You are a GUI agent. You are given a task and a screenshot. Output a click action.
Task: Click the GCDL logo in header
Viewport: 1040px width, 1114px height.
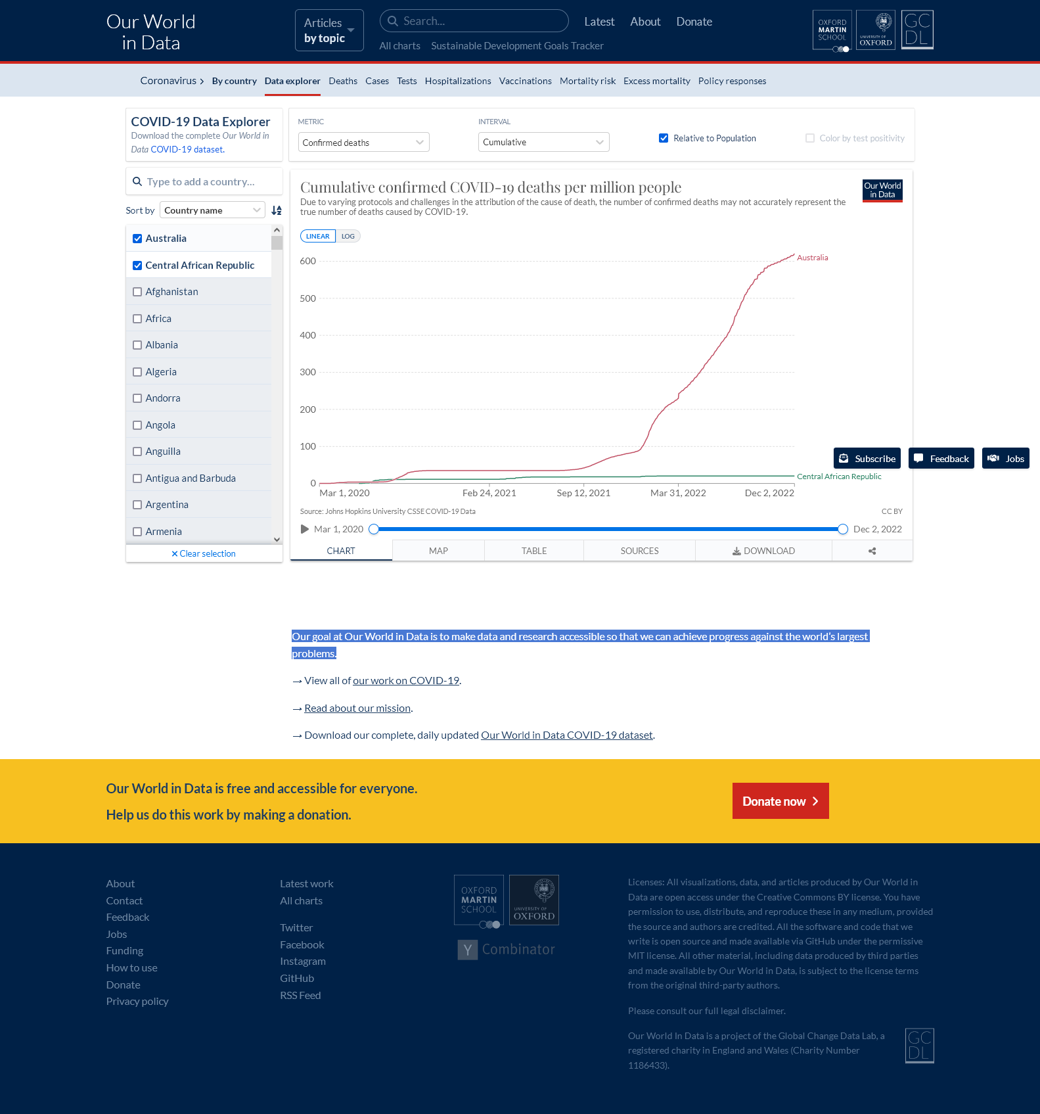click(917, 30)
